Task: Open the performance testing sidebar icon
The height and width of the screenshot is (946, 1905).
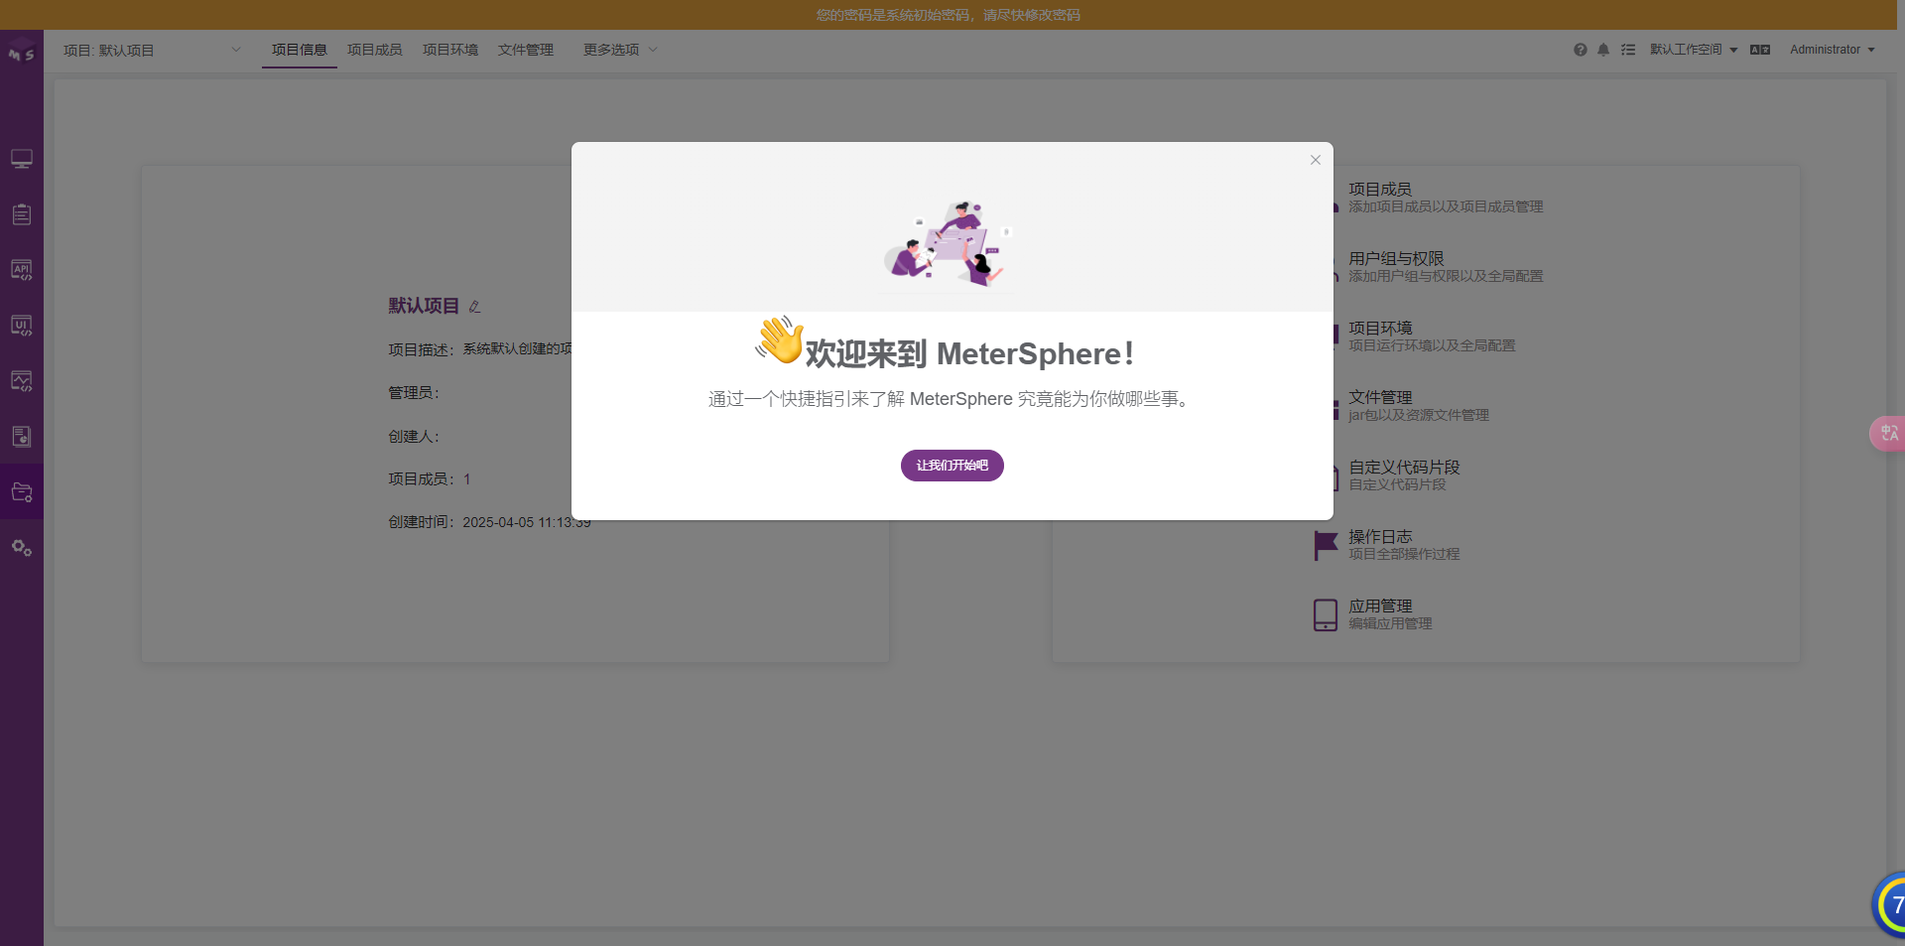Action: point(22,381)
